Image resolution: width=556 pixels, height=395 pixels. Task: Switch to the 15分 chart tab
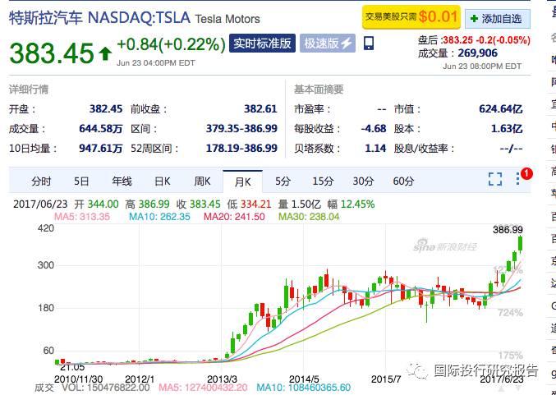point(323,181)
